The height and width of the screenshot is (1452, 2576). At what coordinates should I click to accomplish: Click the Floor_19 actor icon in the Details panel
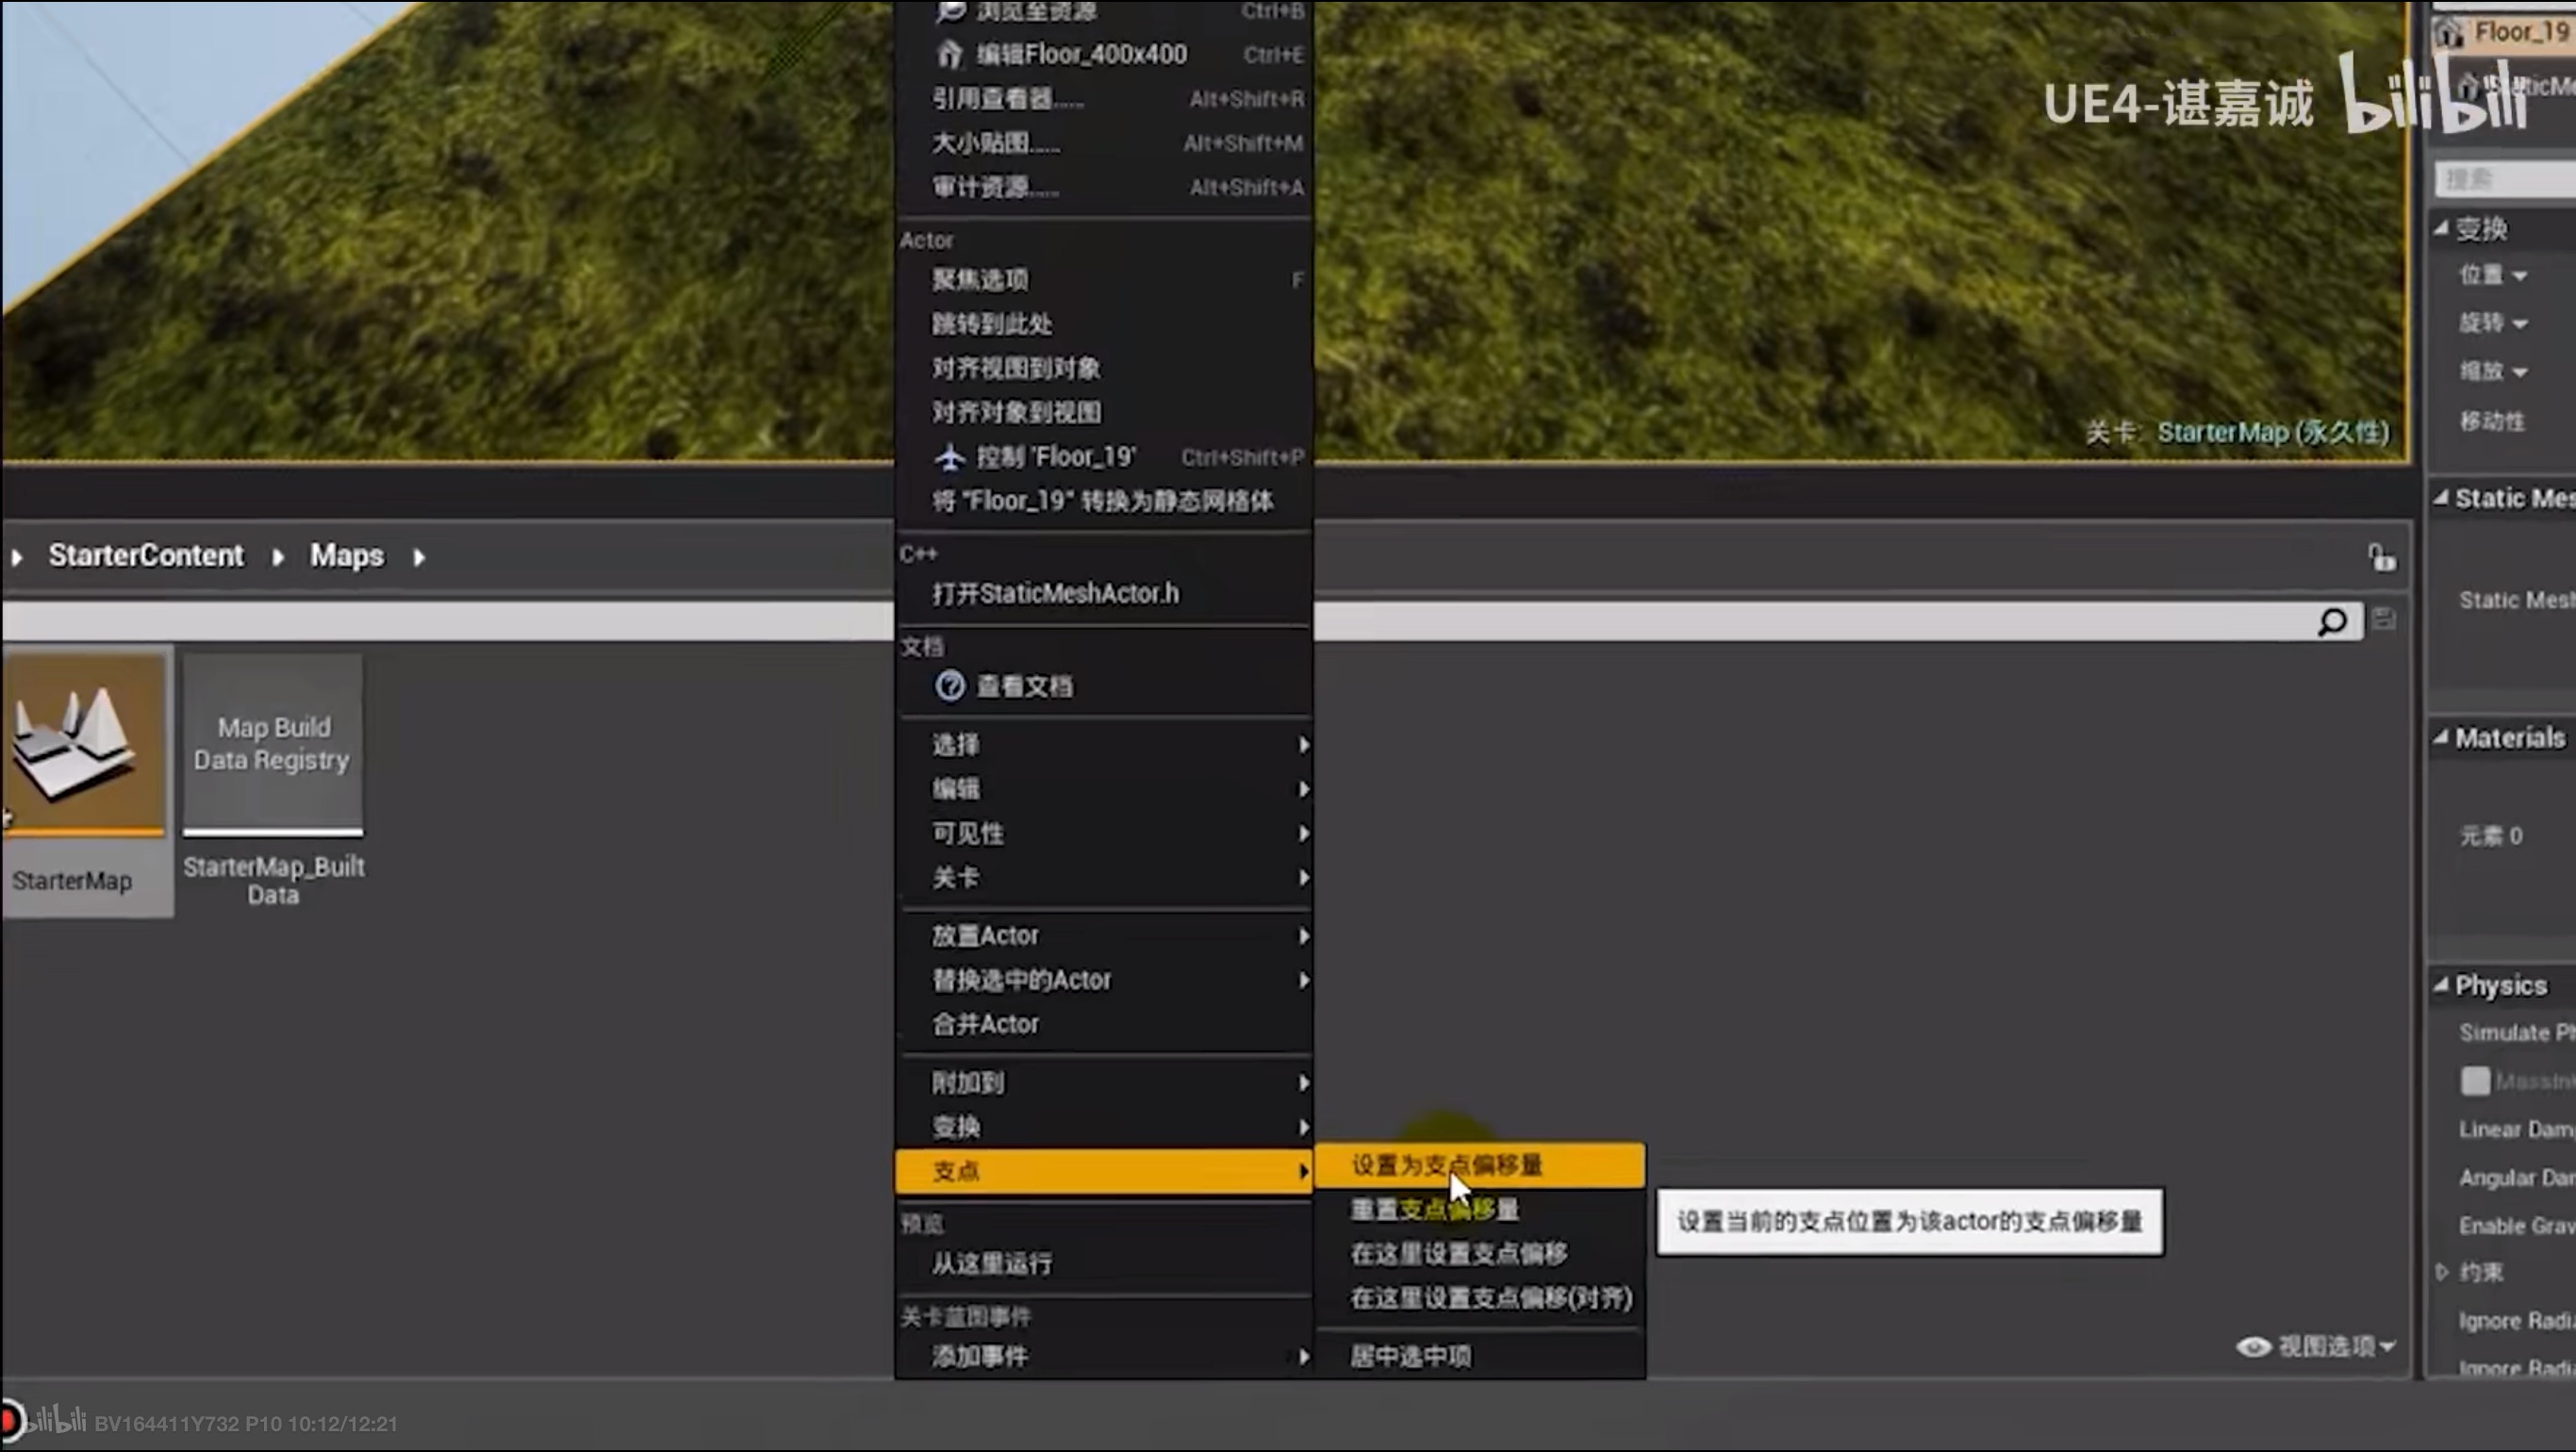[2450, 31]
